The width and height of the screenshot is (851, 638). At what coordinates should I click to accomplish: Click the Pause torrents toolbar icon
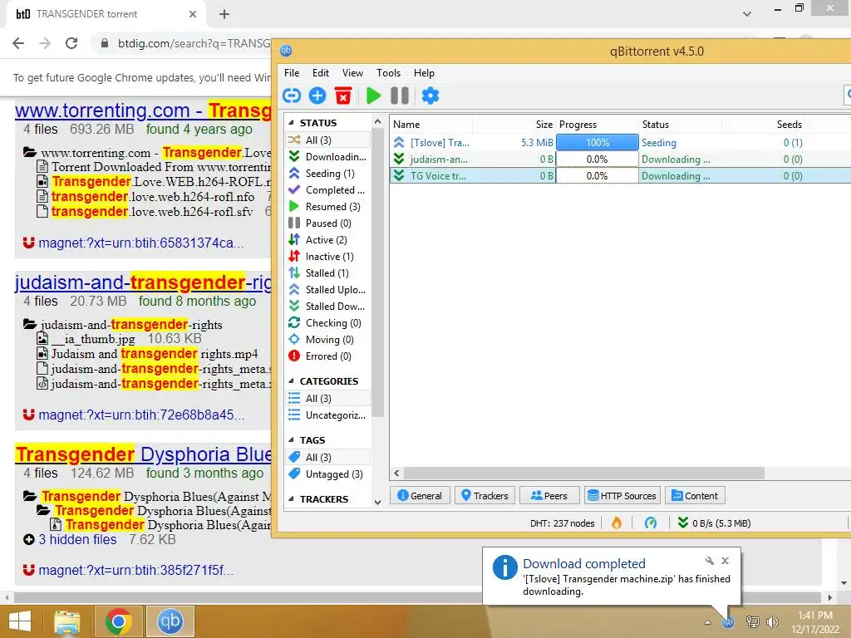coord(400,96)
